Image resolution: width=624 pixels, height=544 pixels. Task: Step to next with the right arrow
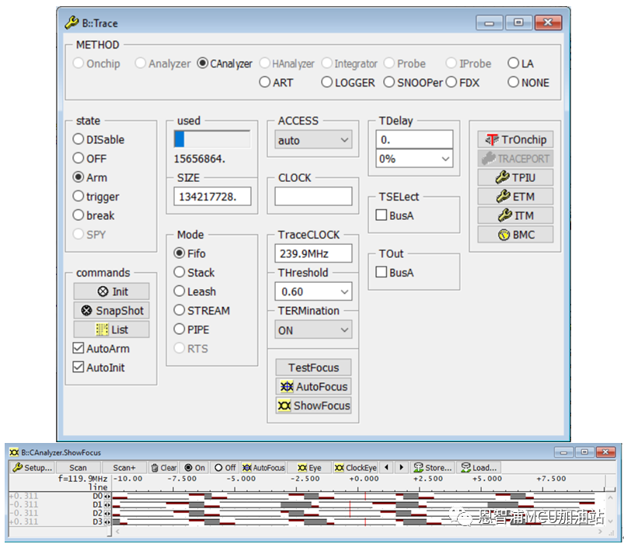tap(402, 468)
